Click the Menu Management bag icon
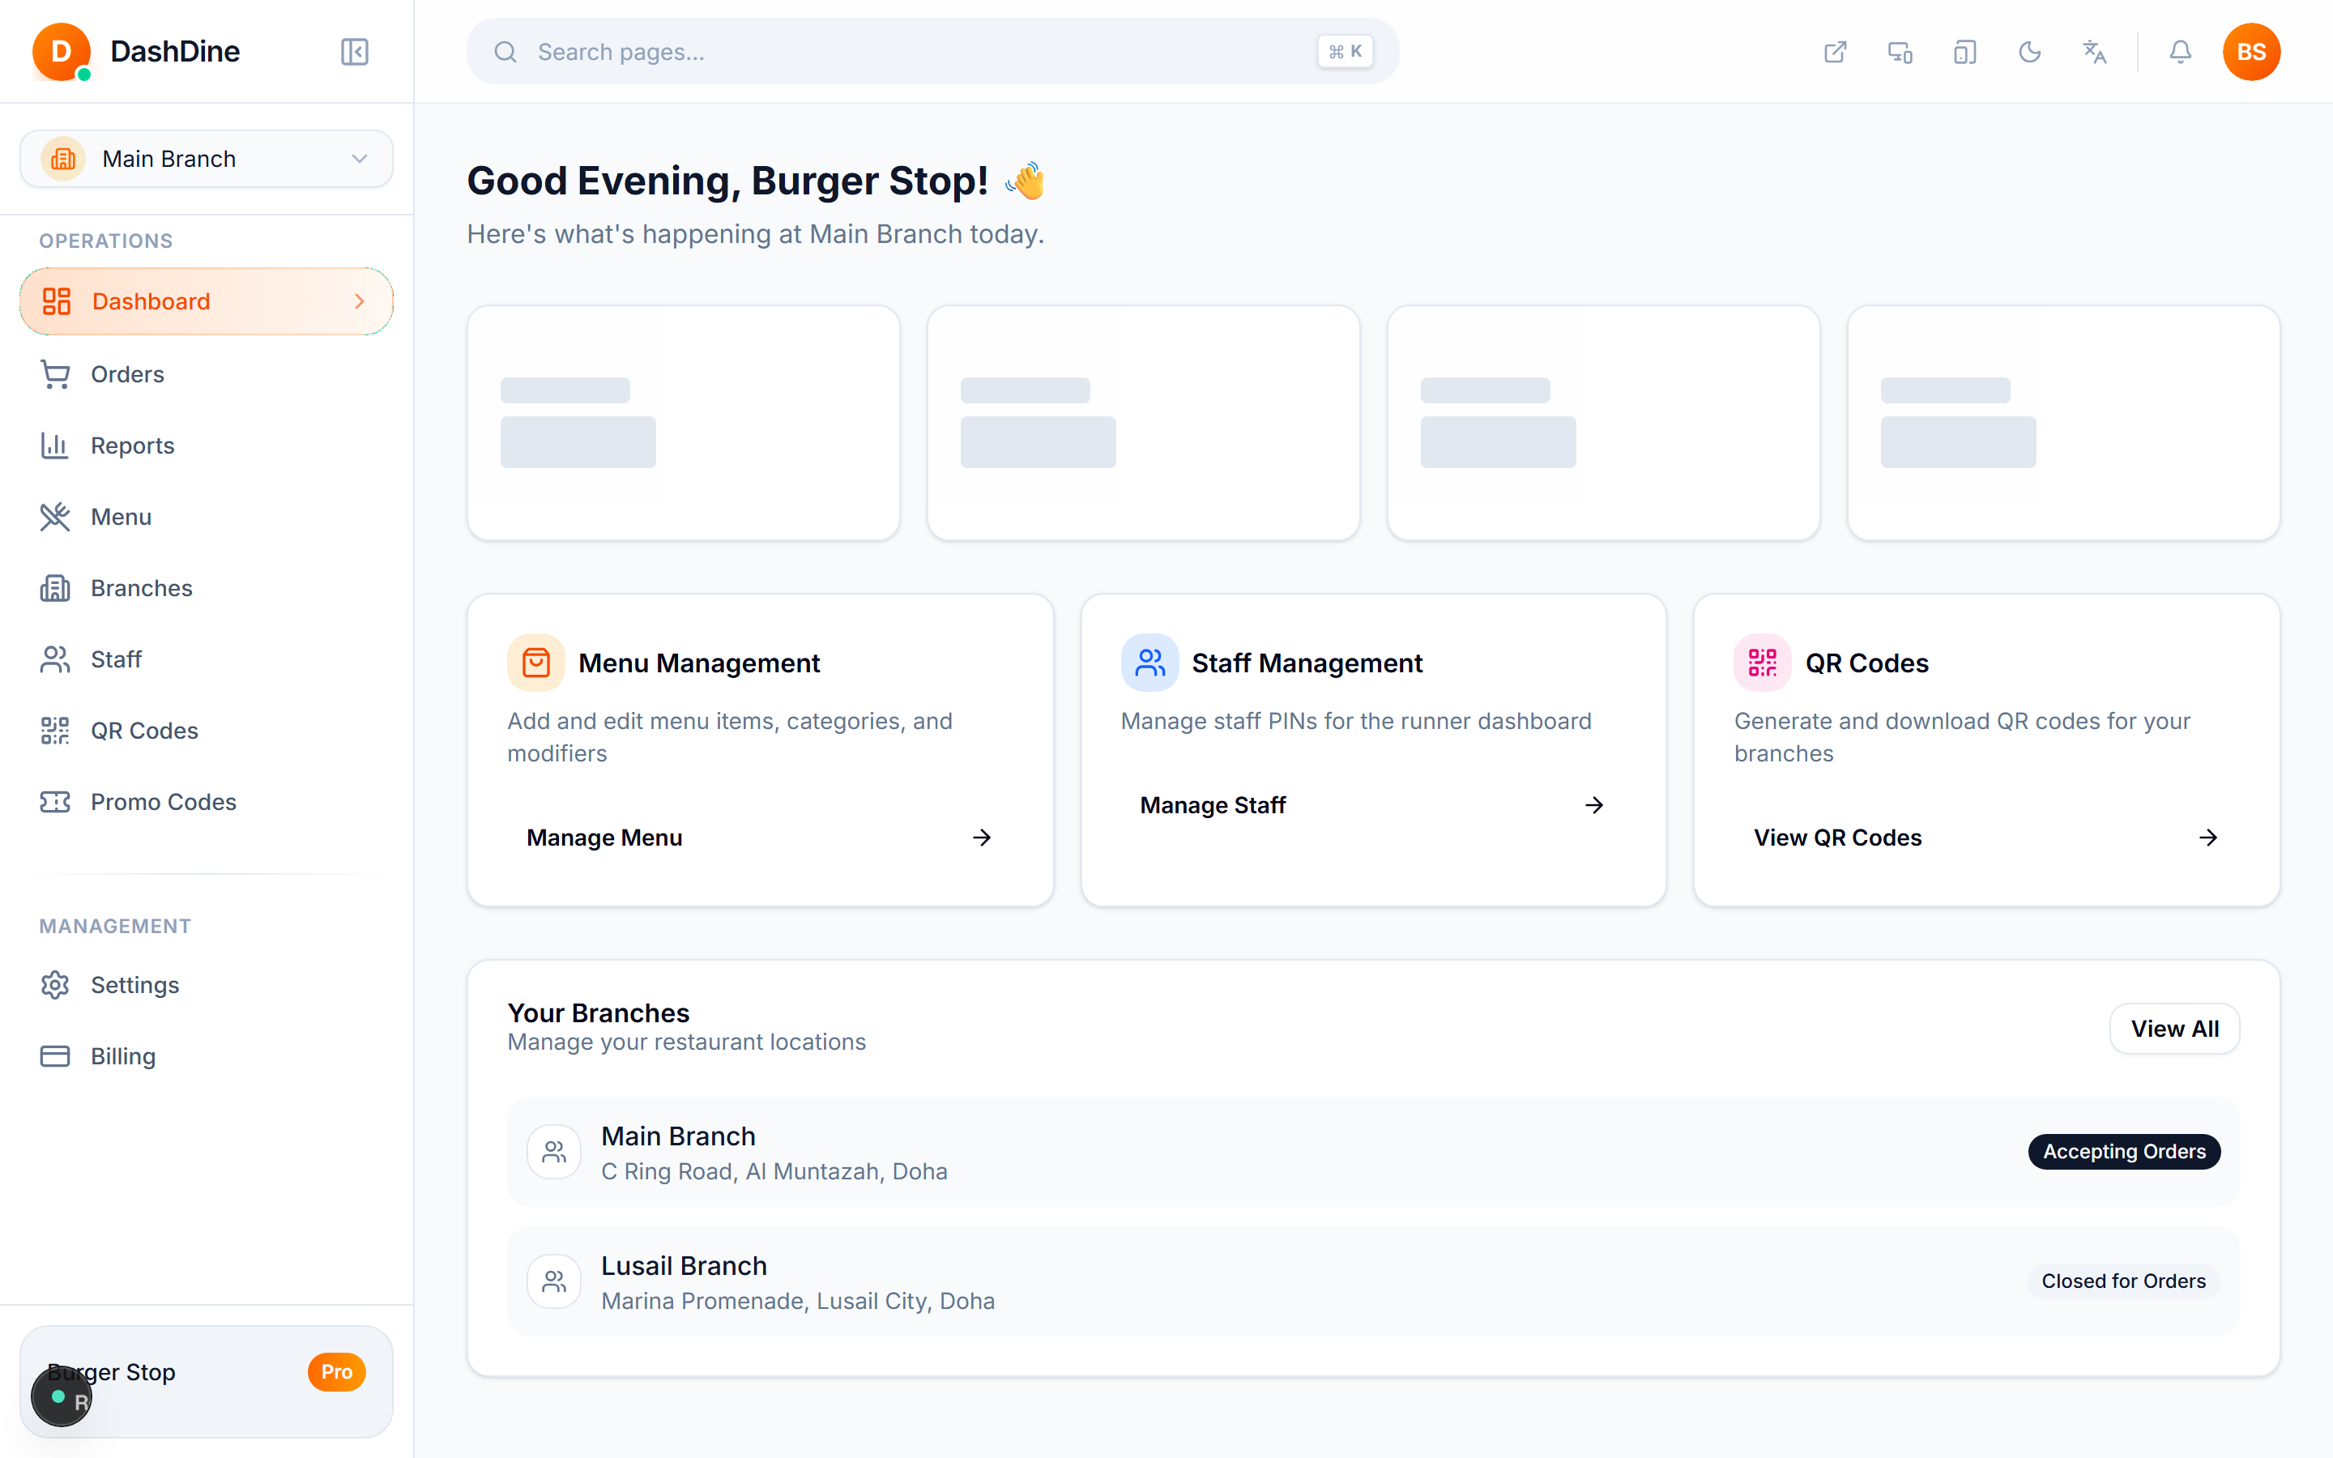 click(536, 663)
